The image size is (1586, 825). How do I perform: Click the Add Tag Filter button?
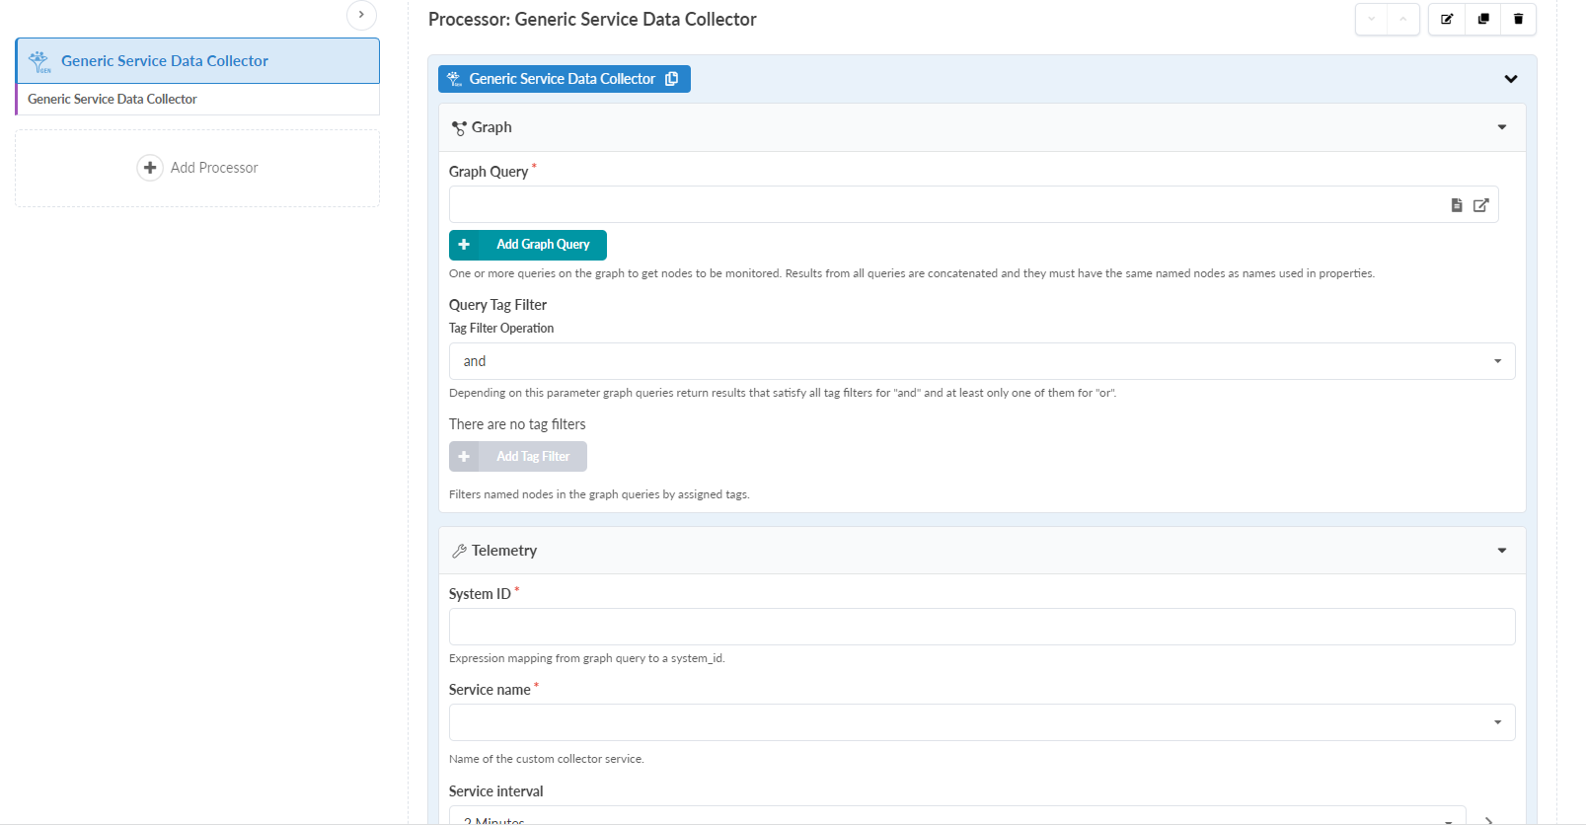(x=518, y=457)
